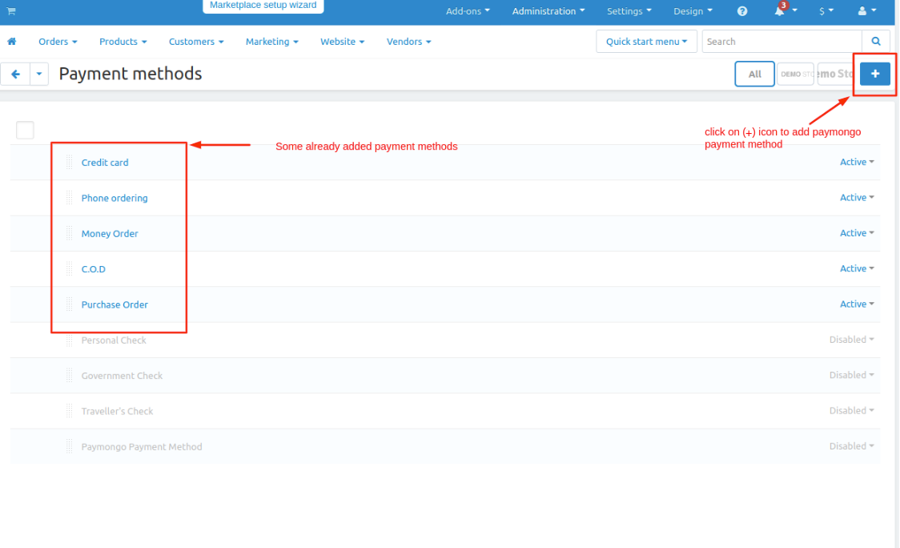The height and width of the screenshot is (548, 900).
Task: Open the Credit card payment method
Action: click(105, 163)
